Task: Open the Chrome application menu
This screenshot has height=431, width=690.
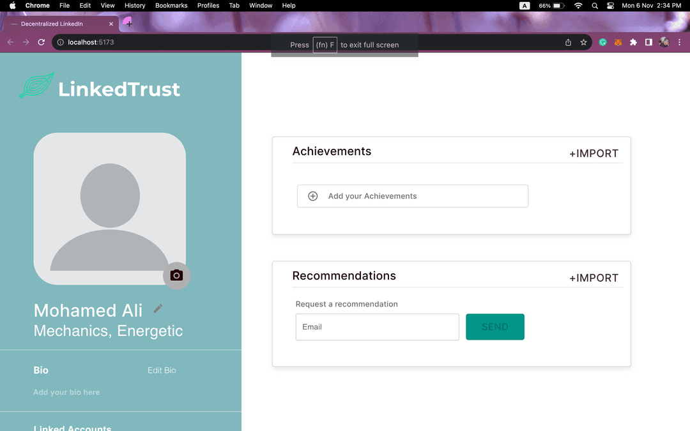Action: point(38,5)
